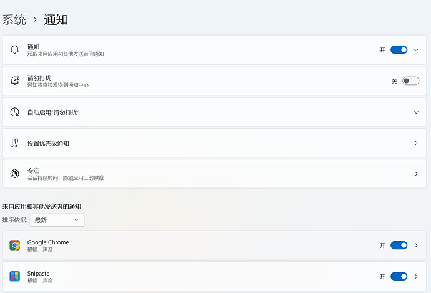Click the priority arrow icon for 设置优先级通知
The image size is (431, 293).
[x=14, y=143]
